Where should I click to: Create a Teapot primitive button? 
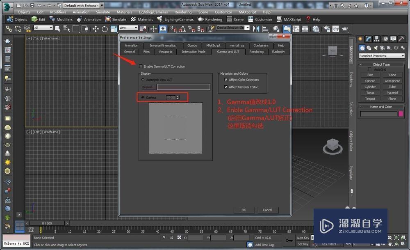[x=370, y=99]
